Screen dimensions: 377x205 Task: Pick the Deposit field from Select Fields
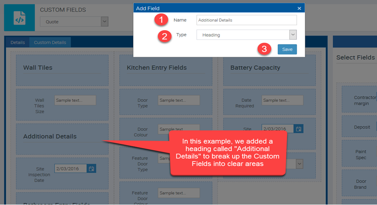pyautogui.click(x=361, y=127)
